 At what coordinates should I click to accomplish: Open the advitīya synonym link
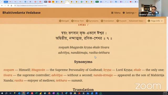[57, 75]
